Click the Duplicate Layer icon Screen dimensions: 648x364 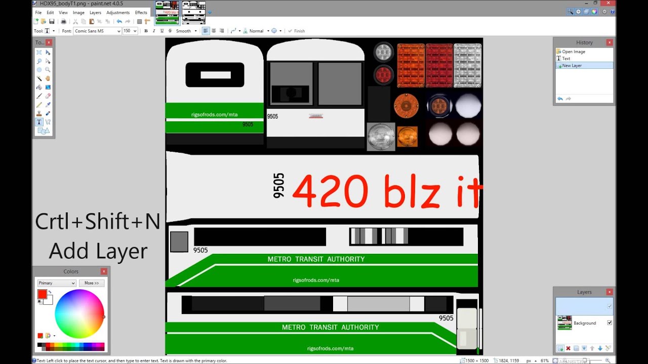point(576,348)
